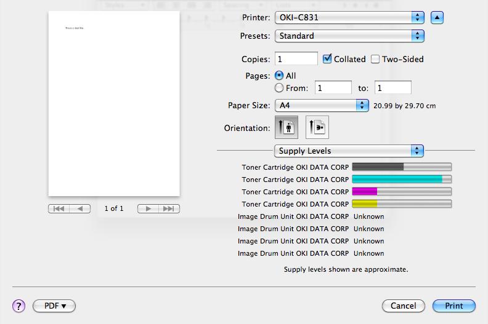Go to next preview page
This screenshot has height=324, width=488.
coord(148,209)
